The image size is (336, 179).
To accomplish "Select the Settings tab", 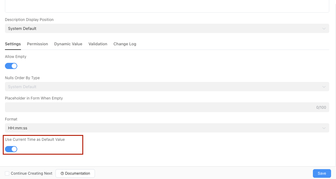I will (x=13, y=44).
